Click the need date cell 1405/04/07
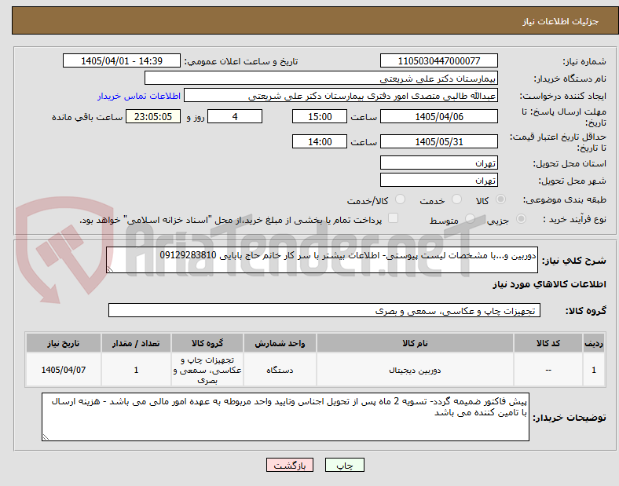The height and width of the screenshot is (486, 619). click(x=64, y=370)
